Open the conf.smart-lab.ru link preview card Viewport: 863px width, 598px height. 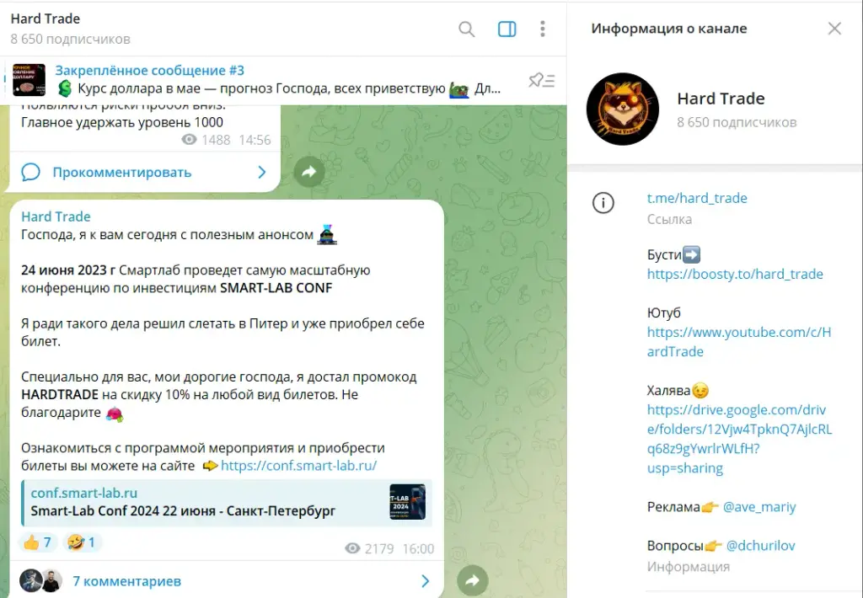(x=227, y=502)
